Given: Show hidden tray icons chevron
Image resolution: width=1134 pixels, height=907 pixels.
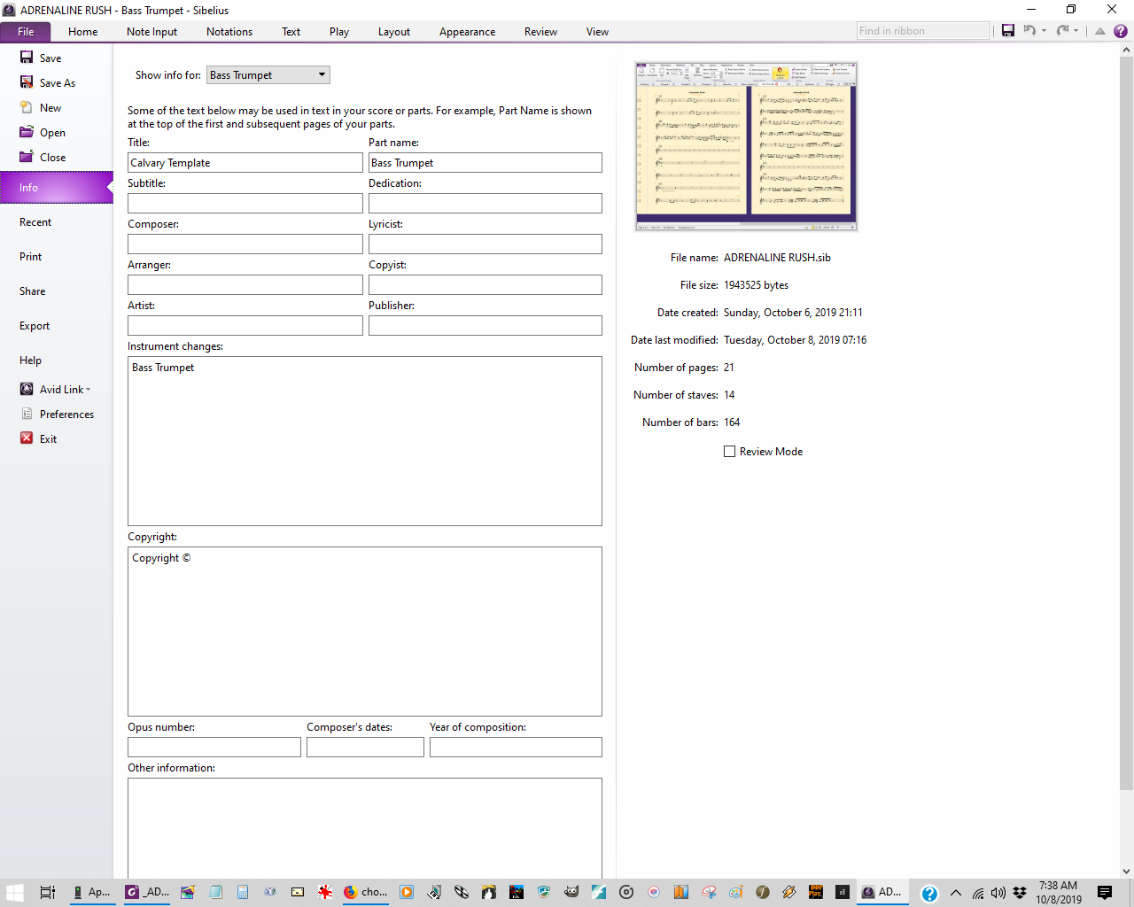Looking at the screenshot, I should tap(955, 893).
